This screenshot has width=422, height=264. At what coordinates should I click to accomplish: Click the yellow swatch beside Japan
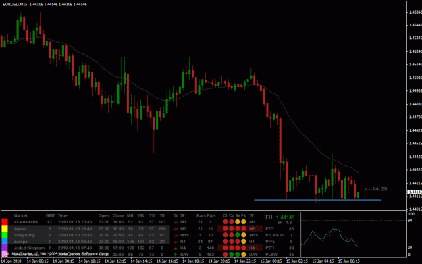pyautogui.click(x=5, y=228)
